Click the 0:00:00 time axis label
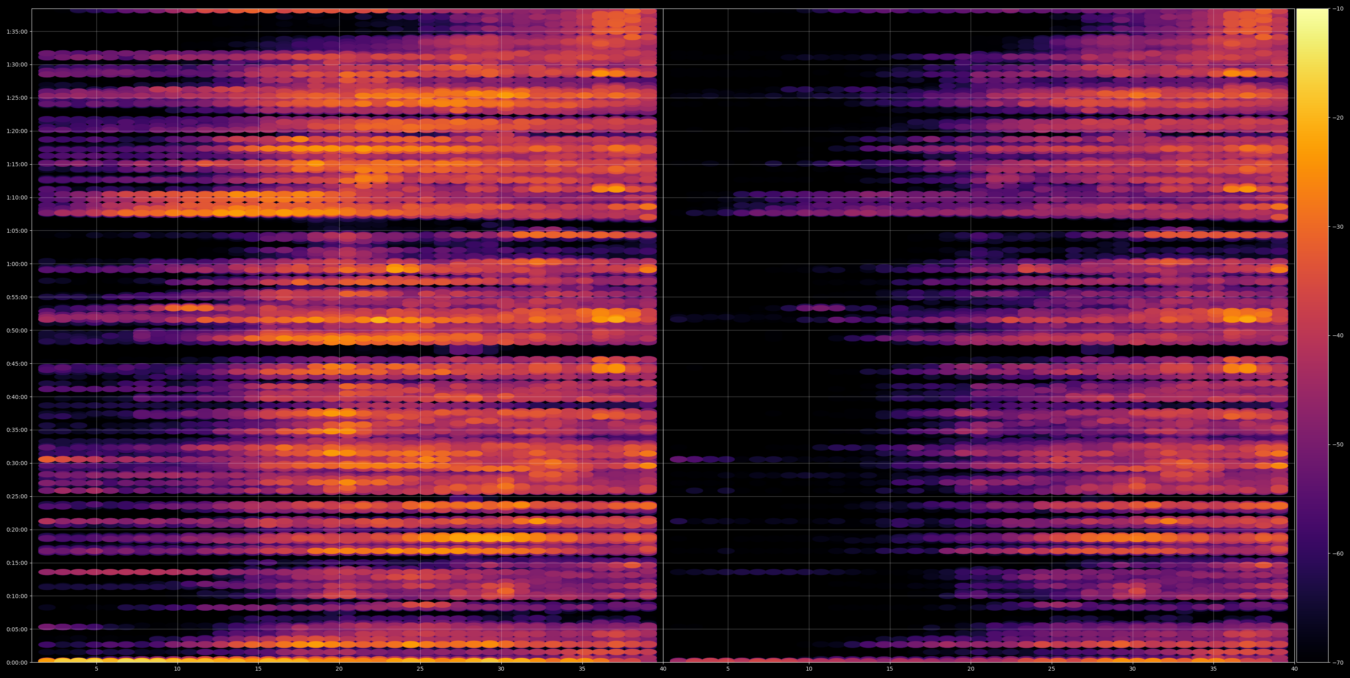The width and height of the screenshot is (1350, 678). tap(17, 662)
